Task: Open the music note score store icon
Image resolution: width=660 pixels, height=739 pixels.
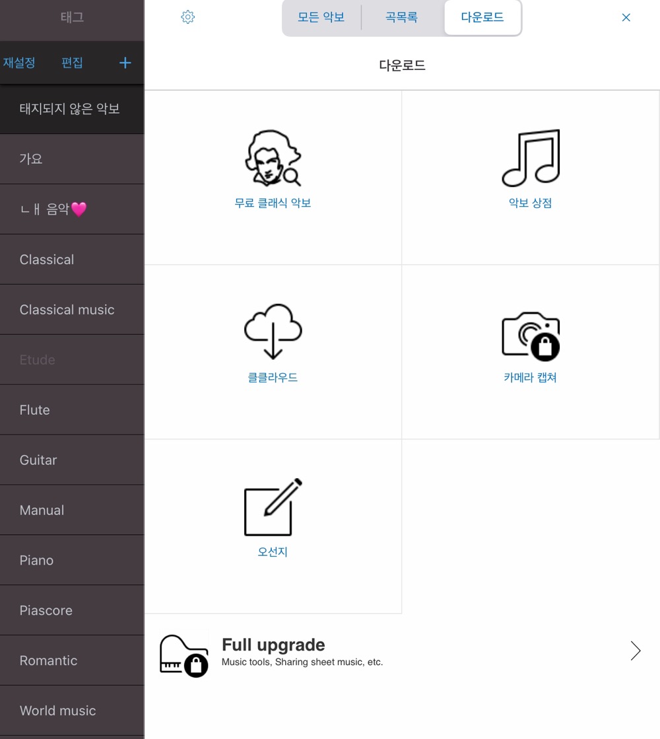Action: coord(531,158)
